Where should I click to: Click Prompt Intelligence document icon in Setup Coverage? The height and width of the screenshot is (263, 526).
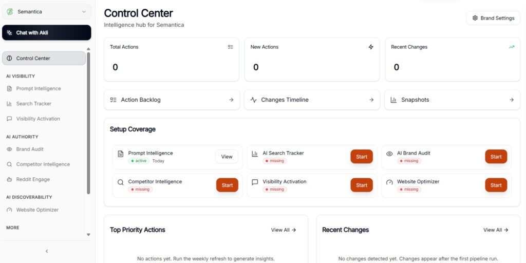120,154
